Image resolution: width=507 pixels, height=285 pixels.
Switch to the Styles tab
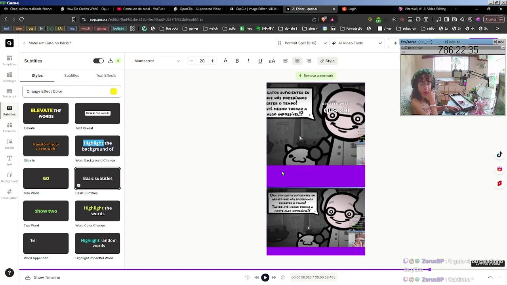(37, 75)
